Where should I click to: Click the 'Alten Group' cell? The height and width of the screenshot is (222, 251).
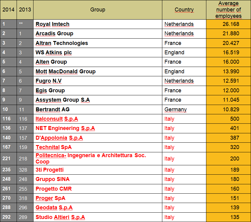coord(98,62)
